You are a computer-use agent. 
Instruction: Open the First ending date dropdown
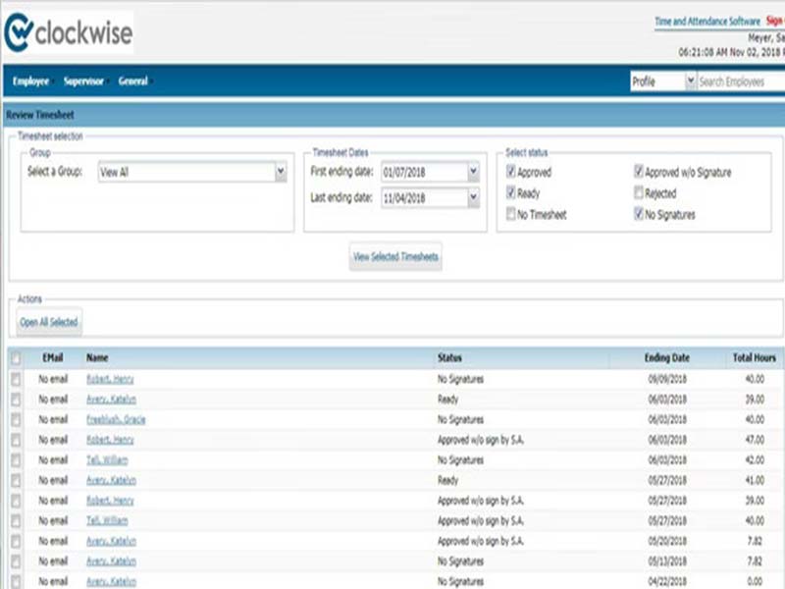pyautogui.click(x=473, y=172)
